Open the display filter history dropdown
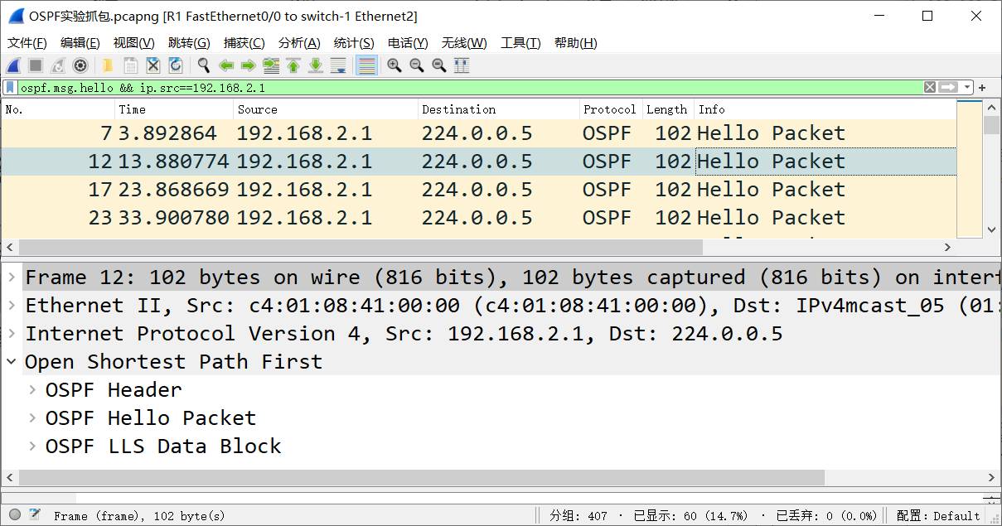 [x=967, y=87]
